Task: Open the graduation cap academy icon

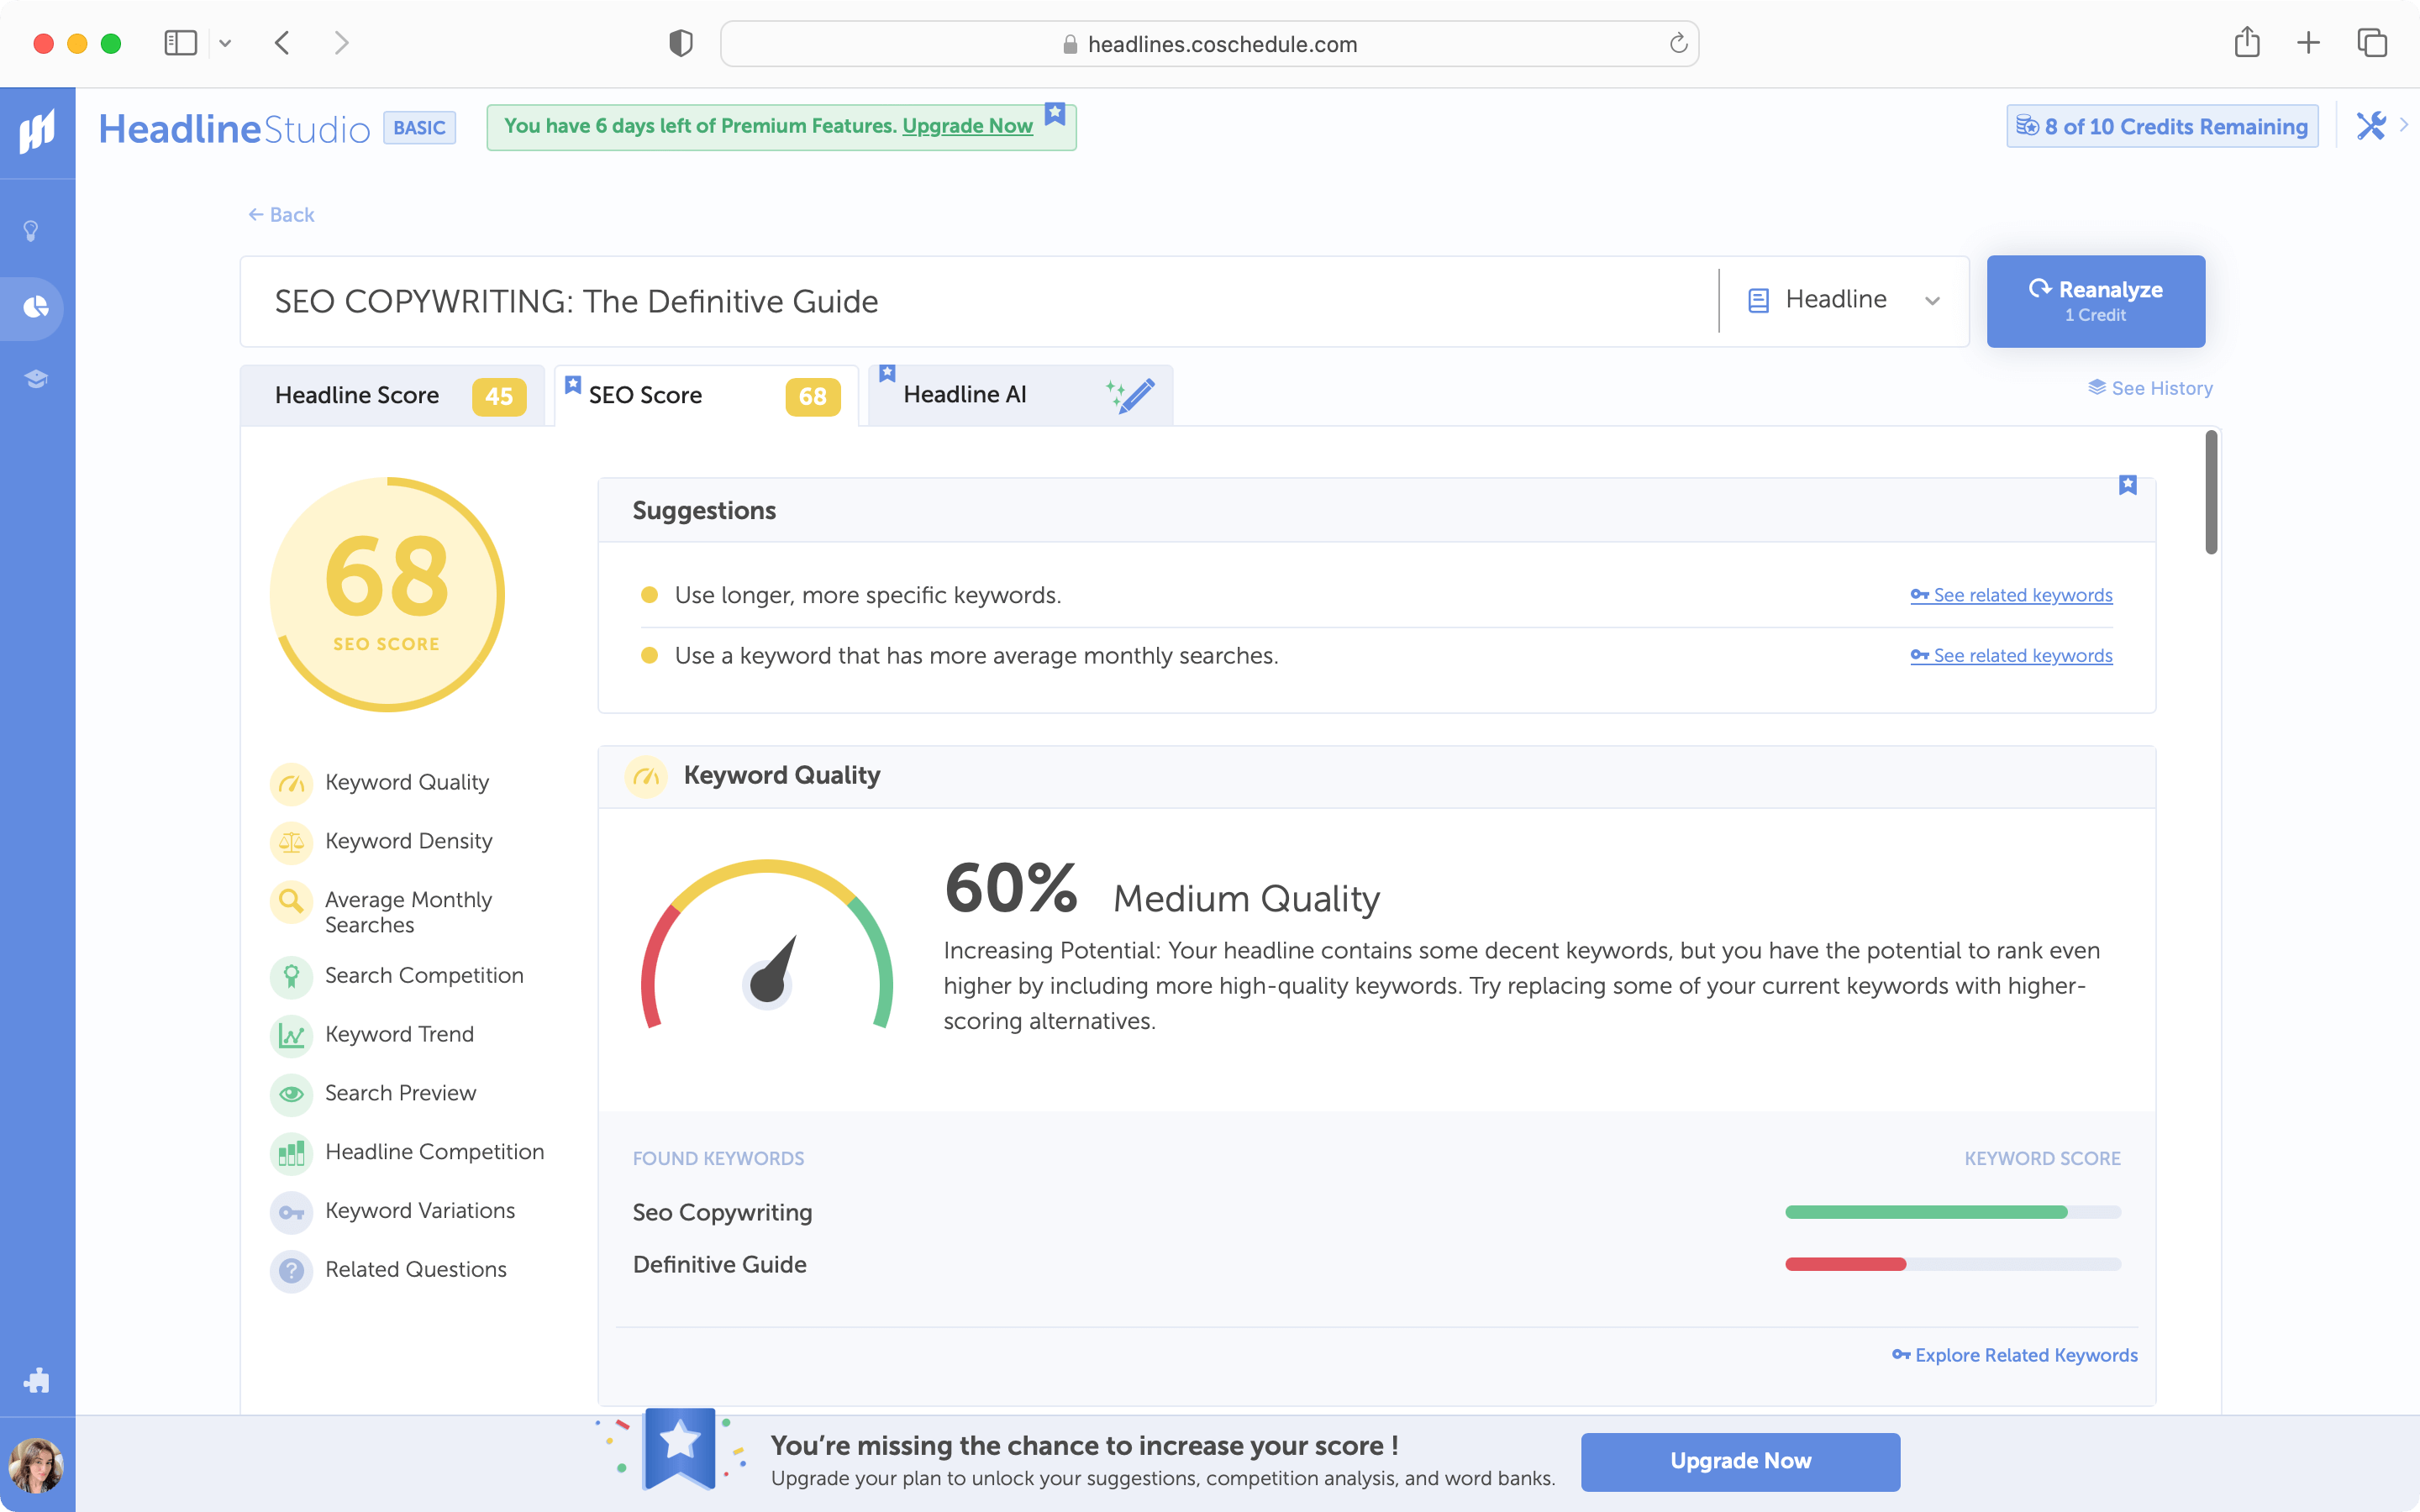Action: tap(36, 378)
